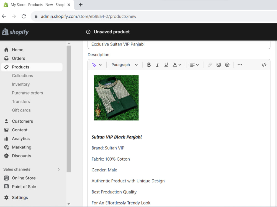
Task: Click the Analytics bar chart icon
Action: point(6,139)
